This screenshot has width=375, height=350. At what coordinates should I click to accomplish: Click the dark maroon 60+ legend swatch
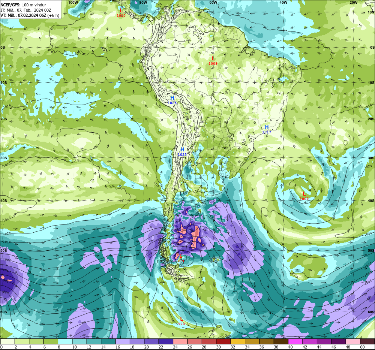point(367,342)
